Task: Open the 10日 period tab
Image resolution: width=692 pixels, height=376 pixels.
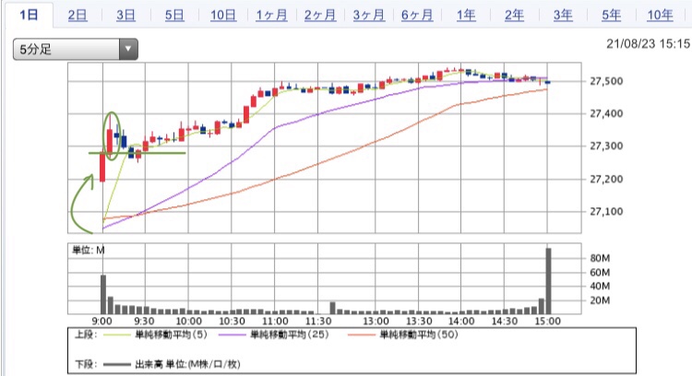Action: coord(223,15)
